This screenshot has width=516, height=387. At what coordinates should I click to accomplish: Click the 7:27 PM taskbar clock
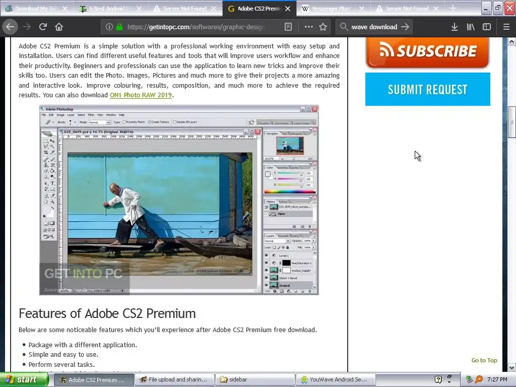(x=497, y=379)
